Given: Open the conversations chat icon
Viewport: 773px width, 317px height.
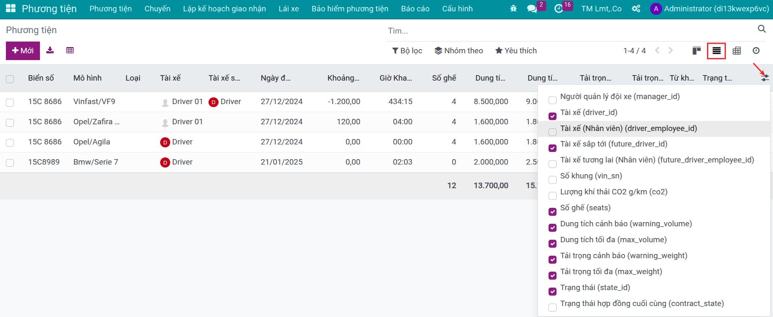Looking at the screenshot, I should (x=532, y=9).
